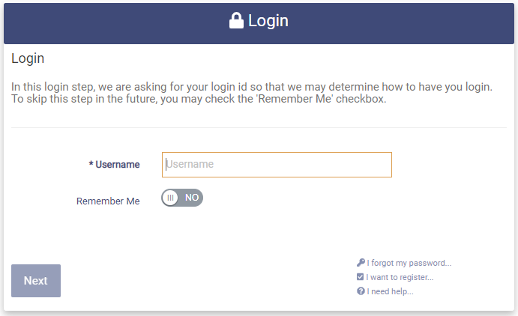Click the Username field label
Screen dimensions: 518x316
(118, 165)
